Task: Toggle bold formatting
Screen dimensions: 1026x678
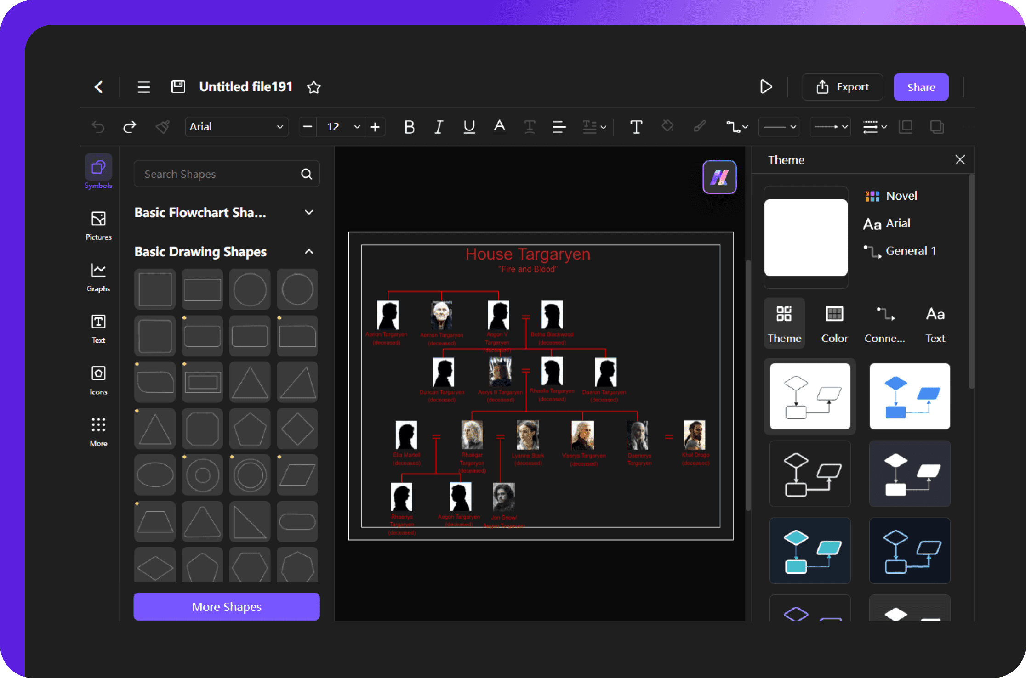Action: pyautogui.click(x=409, y=126)
